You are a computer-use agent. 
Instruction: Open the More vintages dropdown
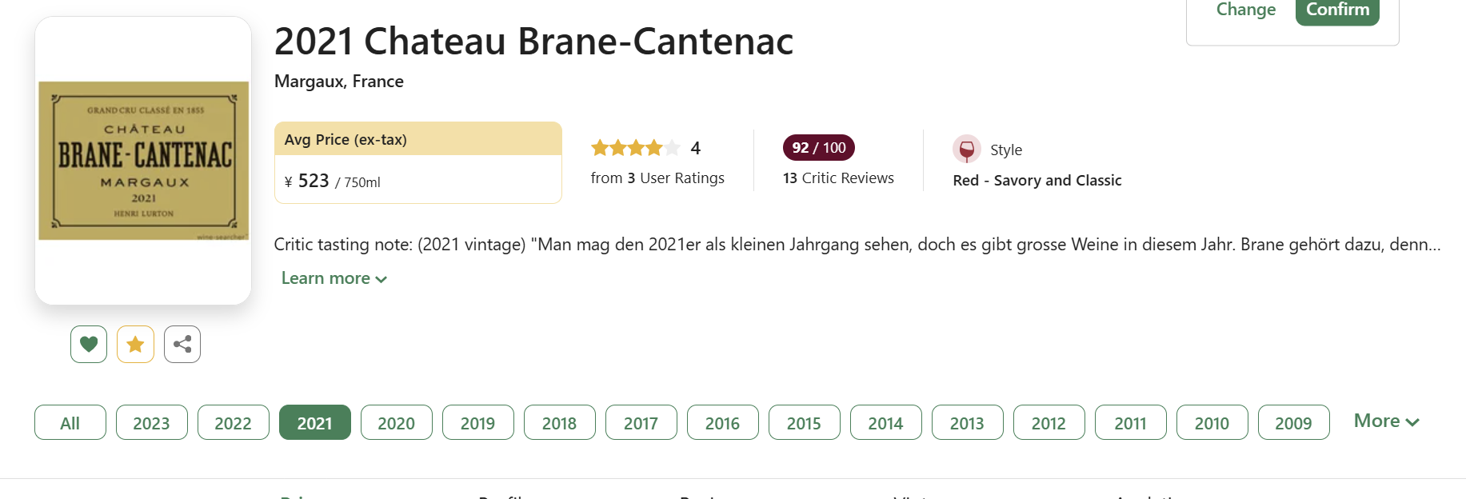(1386, 421)
